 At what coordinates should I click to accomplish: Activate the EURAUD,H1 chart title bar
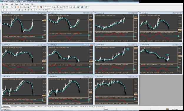[x=117, y=13]
